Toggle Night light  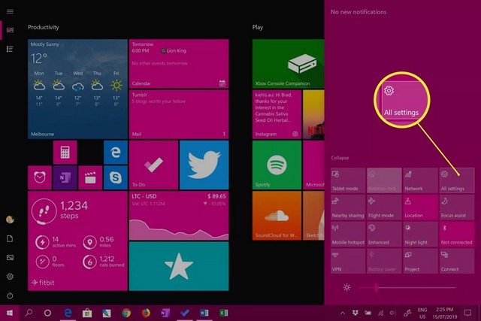click(x=420, y=234)
